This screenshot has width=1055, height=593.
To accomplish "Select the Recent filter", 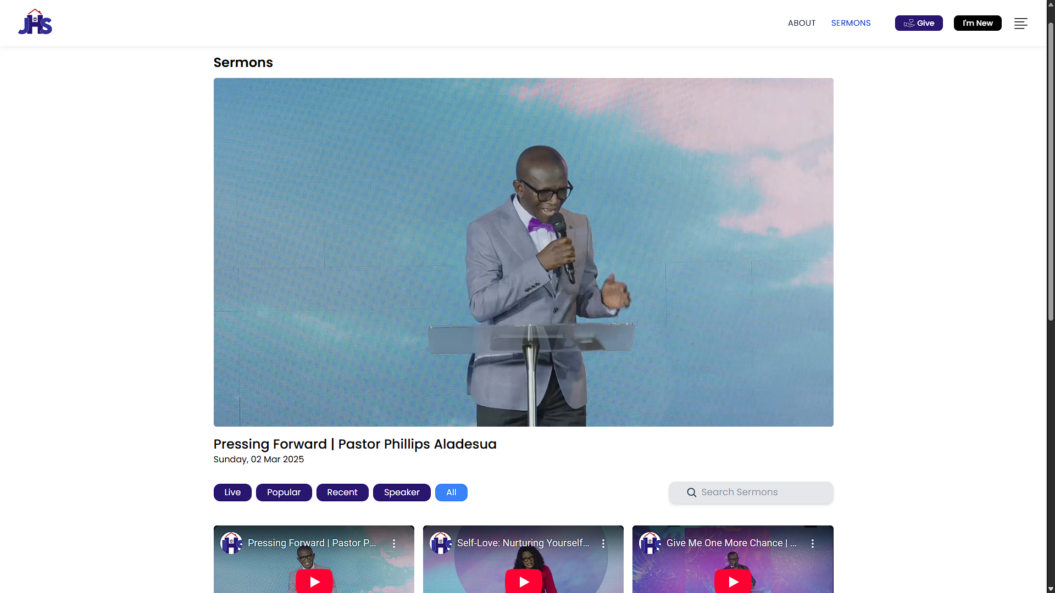I will pos(342,493).
